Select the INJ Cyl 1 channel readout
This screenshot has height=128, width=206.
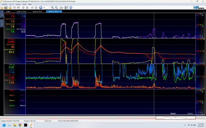[x=12, y=15]
